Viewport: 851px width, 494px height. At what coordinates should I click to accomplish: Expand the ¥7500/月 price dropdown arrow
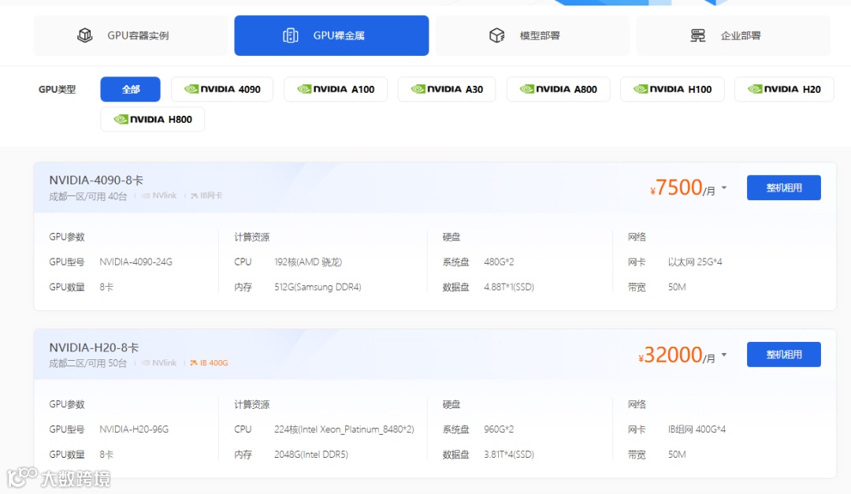click(724, 188)
